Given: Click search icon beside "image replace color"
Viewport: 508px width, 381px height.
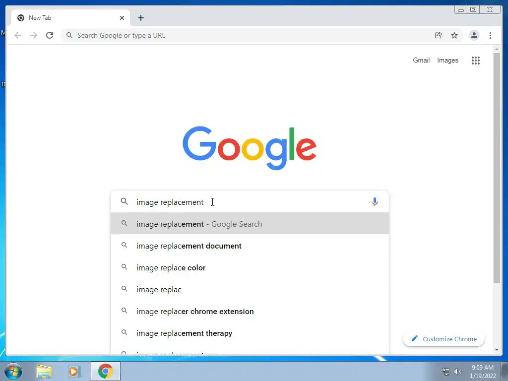Looking at the screenshot, I should click(x=124, y=267).
